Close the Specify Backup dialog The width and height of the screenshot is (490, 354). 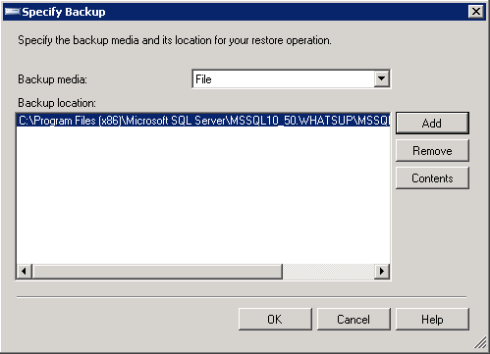476,12
